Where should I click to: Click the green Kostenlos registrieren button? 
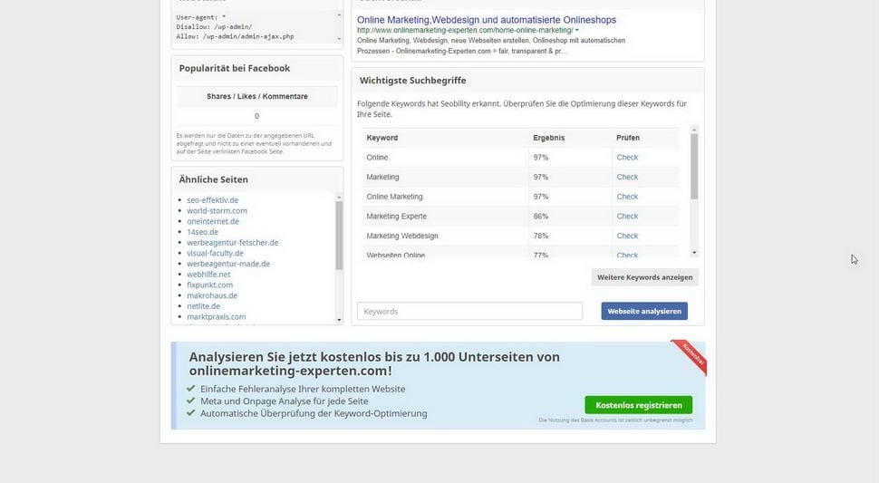(x=638, y=405)
